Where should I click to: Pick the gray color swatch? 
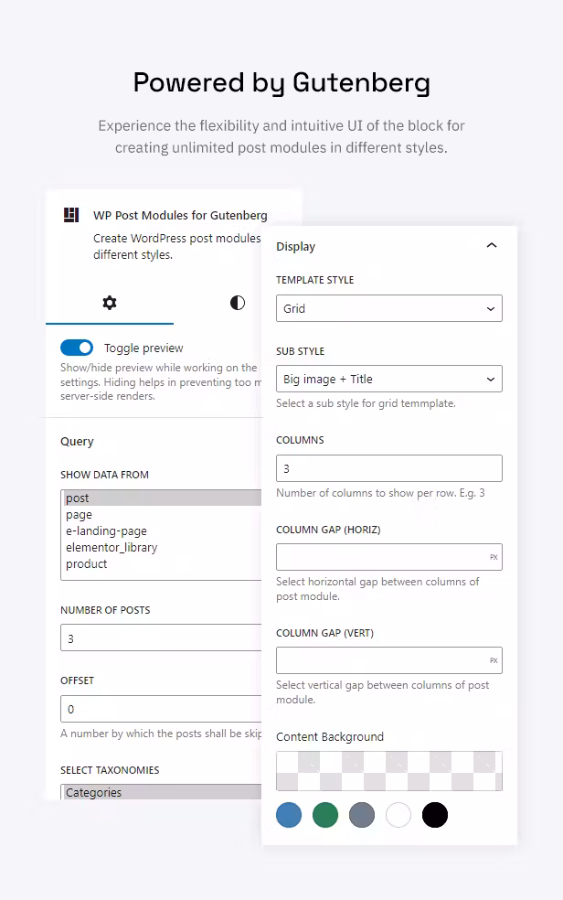click(x=362, y=815)
